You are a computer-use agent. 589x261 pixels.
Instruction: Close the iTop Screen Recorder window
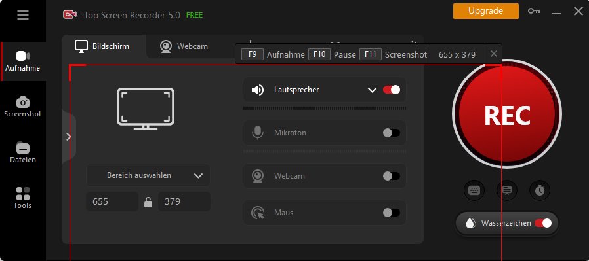tap(579, 11)
